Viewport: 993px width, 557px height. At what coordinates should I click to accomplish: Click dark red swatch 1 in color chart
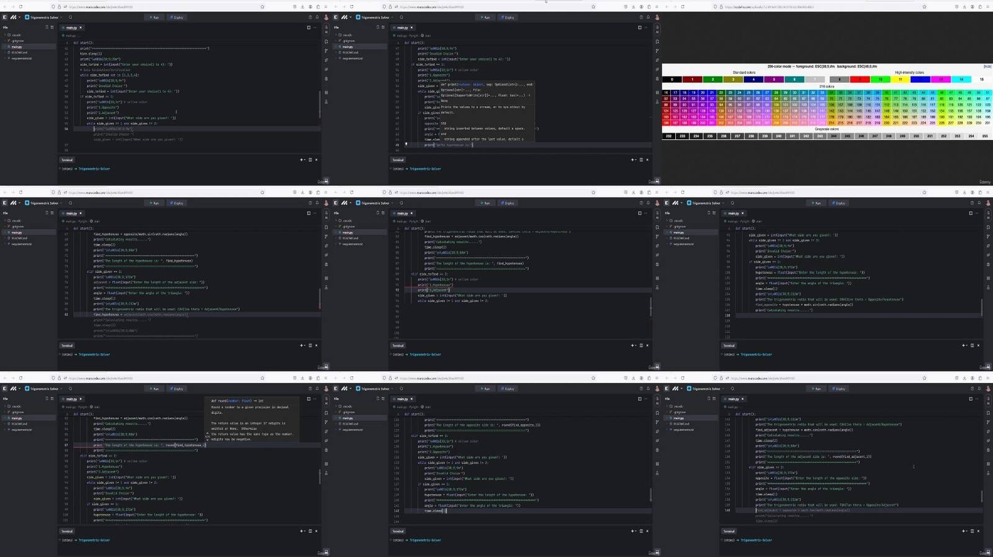click(x=693, y=79)
